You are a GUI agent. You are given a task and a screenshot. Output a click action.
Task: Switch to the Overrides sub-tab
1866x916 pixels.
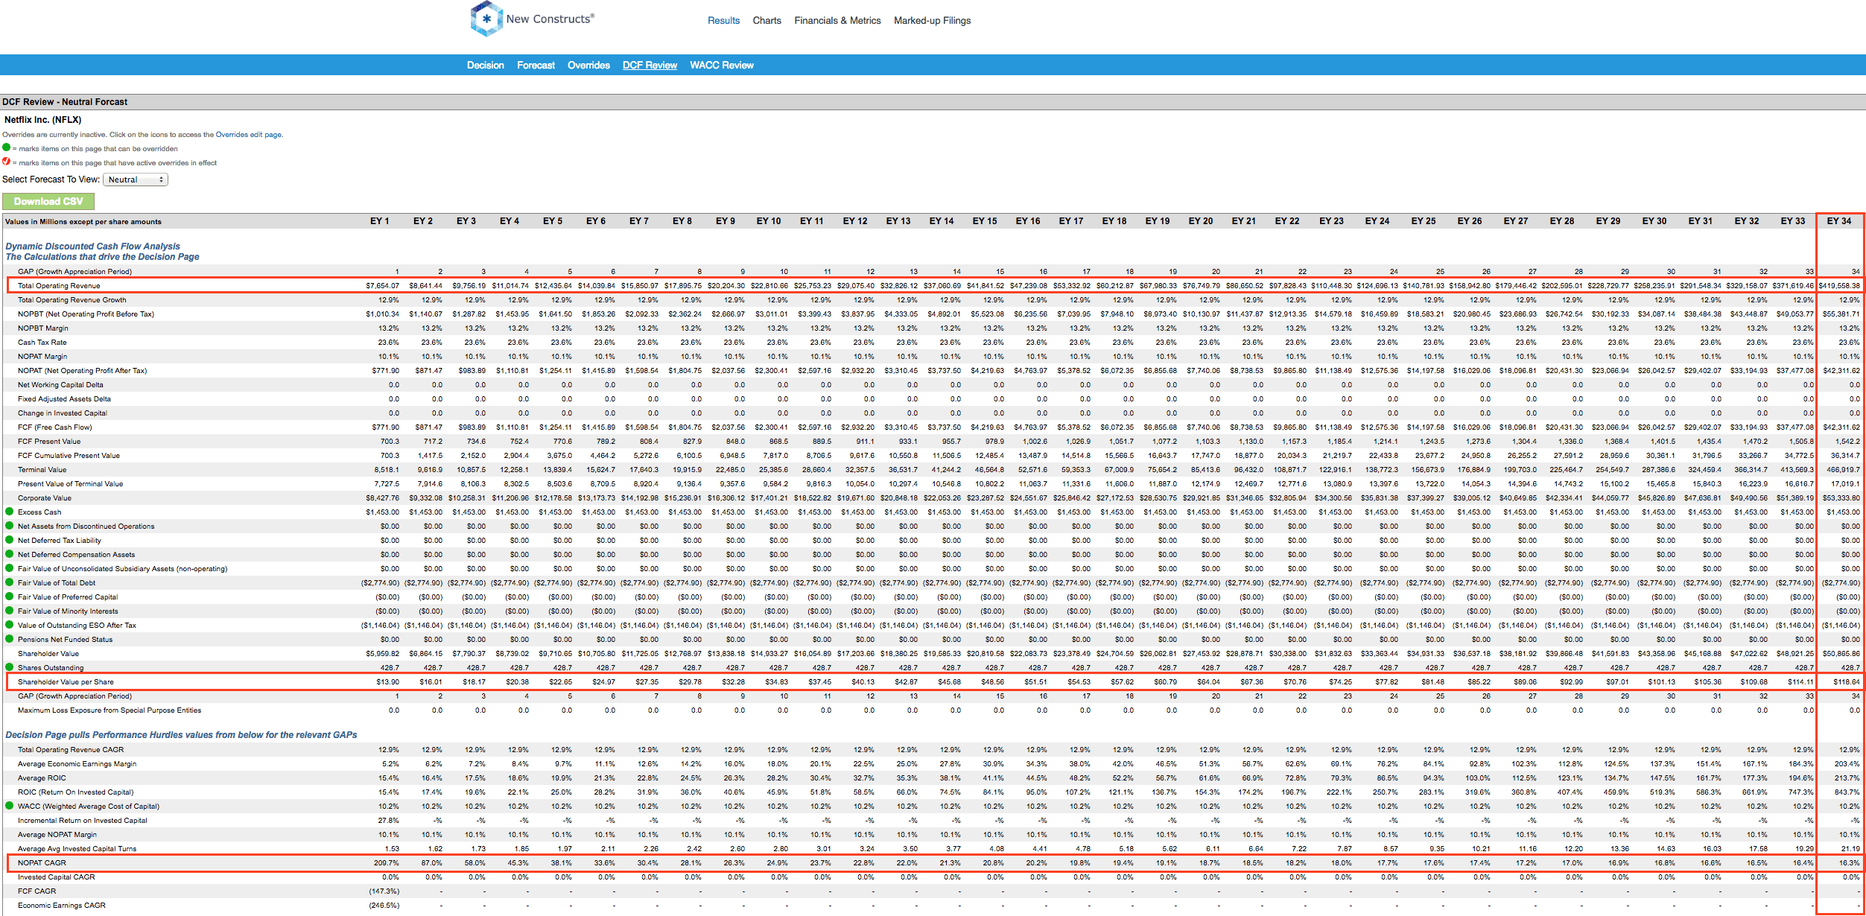(588, 66)
